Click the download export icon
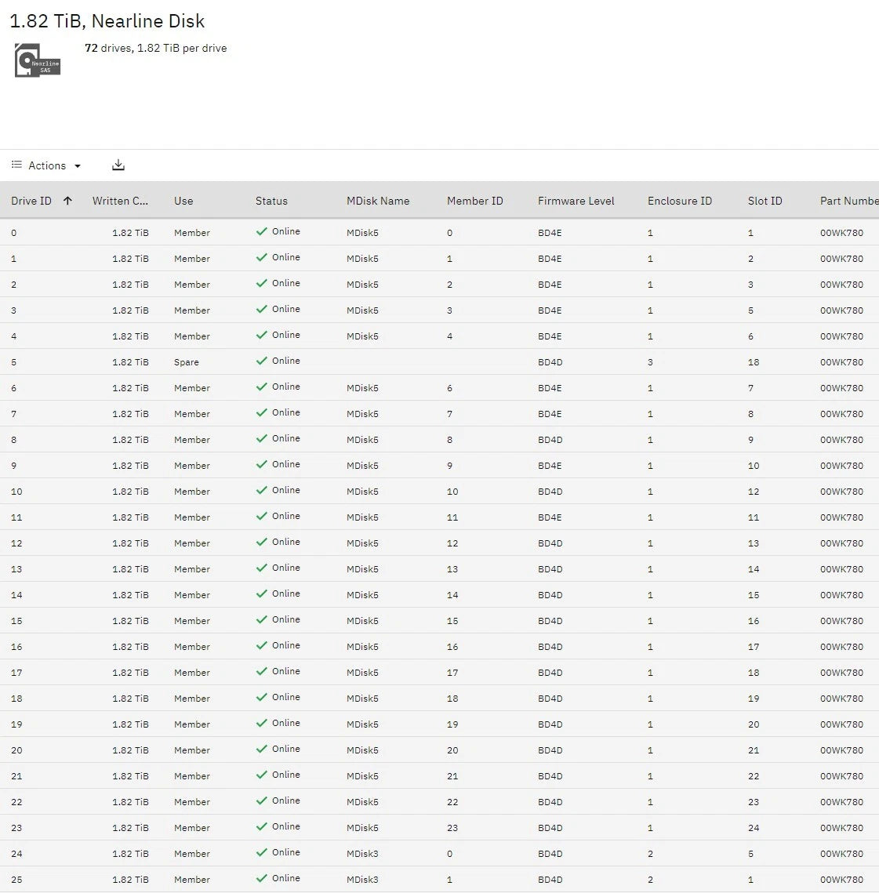879x893 pixels. [118, 165]
